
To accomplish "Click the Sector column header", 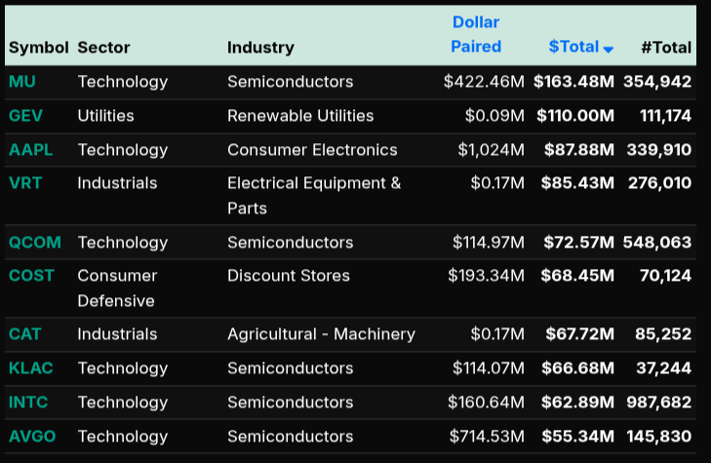I will (103, 47).
